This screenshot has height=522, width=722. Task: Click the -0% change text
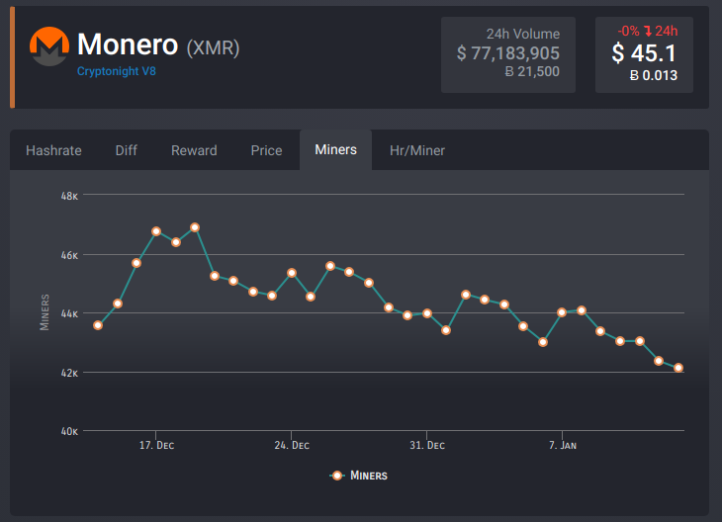(628, 32)
